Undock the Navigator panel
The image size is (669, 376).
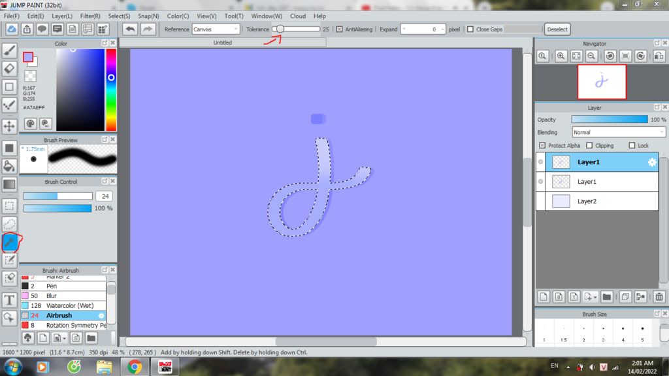[657, 43]
